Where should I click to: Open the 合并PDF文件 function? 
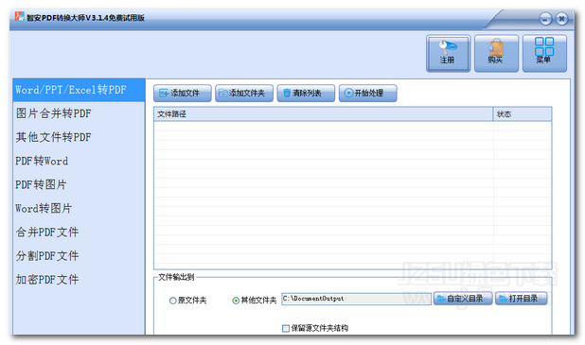[x=79, y=233]
